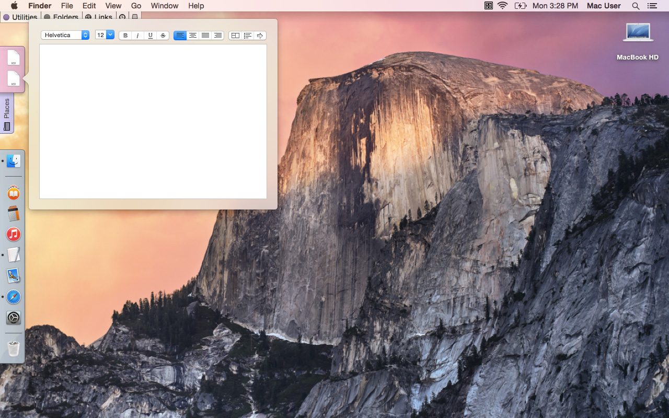
Task: Open the Apple menu
Action: (14, 6)
